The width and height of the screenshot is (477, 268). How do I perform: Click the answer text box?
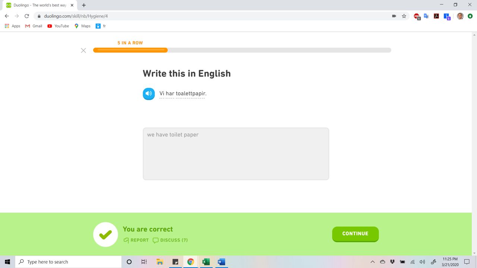coord(236,154)
